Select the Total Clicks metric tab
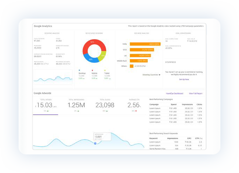Viewport: 239px width, 173px height. [x=105, y=105]
